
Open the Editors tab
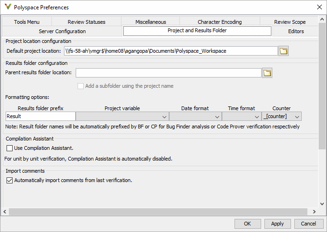tap(296, 31)
